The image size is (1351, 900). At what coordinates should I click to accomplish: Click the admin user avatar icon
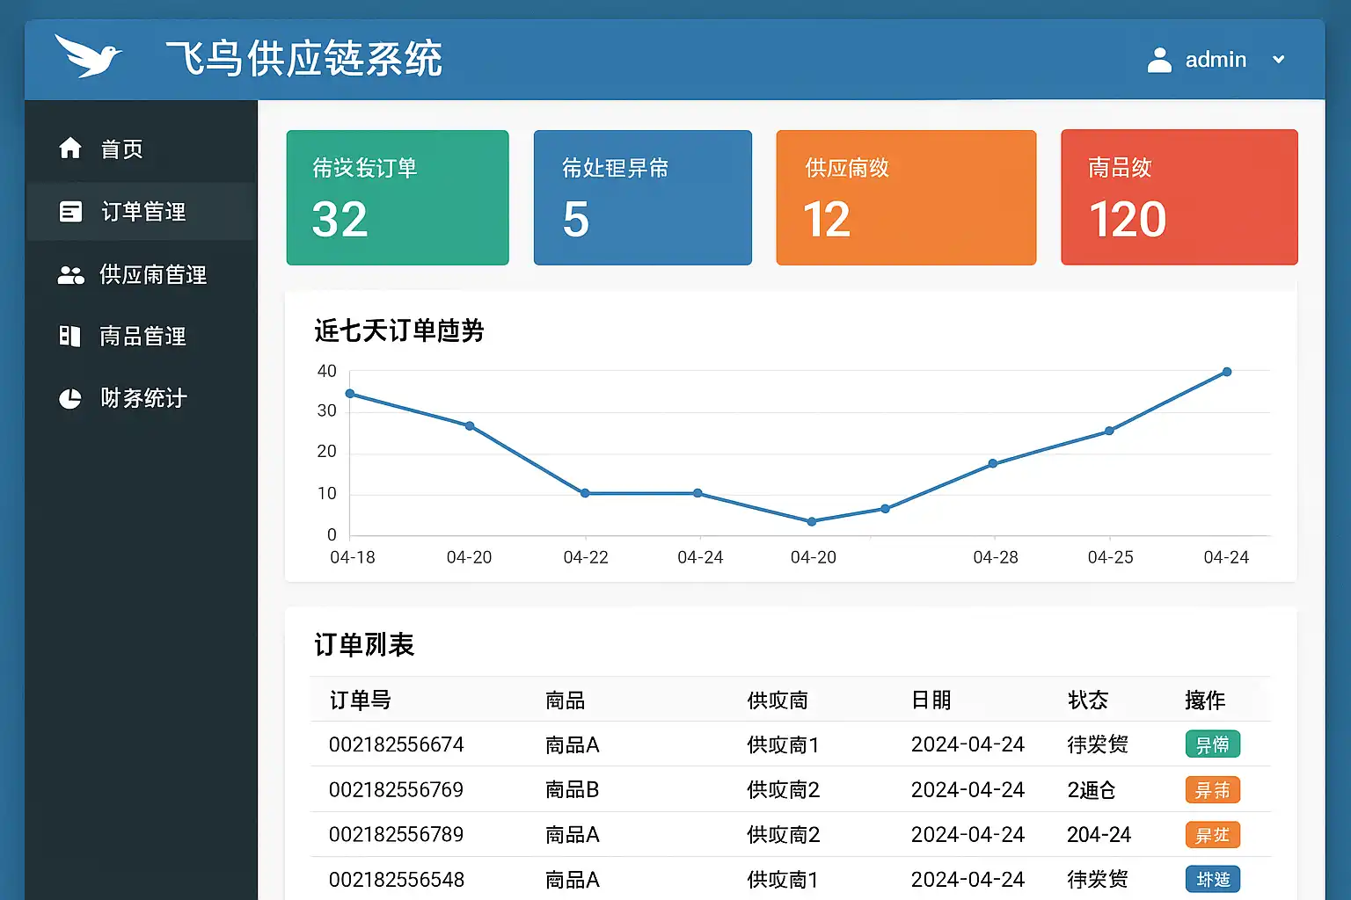pos(1159,60)
